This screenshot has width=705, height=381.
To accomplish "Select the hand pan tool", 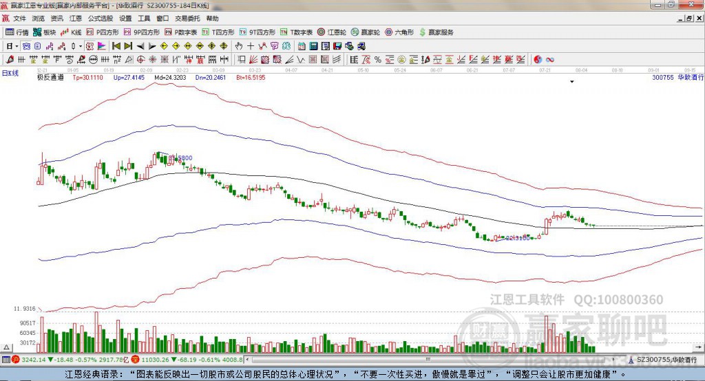I will (x=239, y=46).
